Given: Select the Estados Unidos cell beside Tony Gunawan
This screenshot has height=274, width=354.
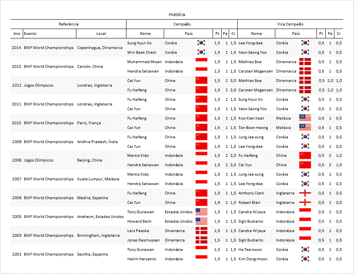Looking at the screenshot, I should (x=179, y=212).
